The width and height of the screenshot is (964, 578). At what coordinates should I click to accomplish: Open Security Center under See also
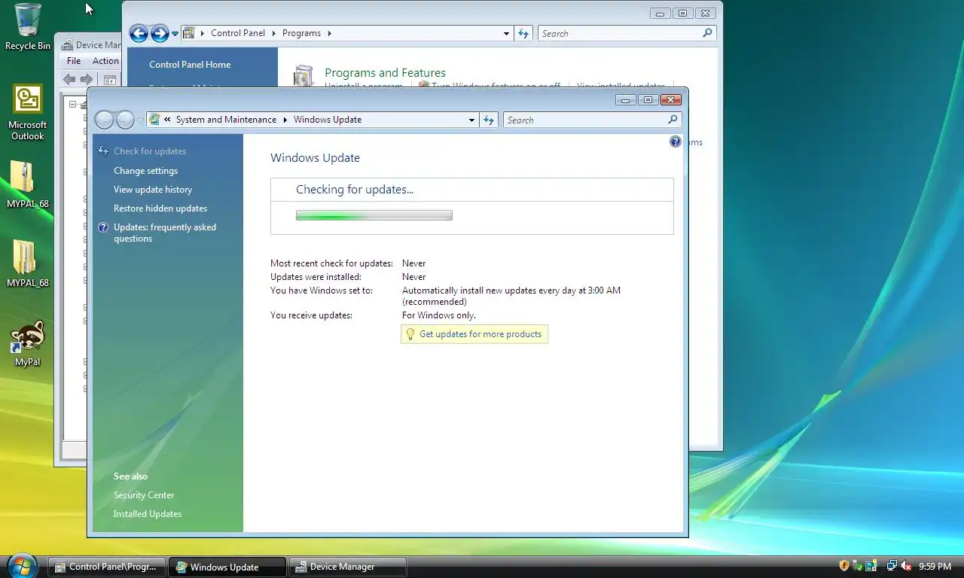point(144,495)
